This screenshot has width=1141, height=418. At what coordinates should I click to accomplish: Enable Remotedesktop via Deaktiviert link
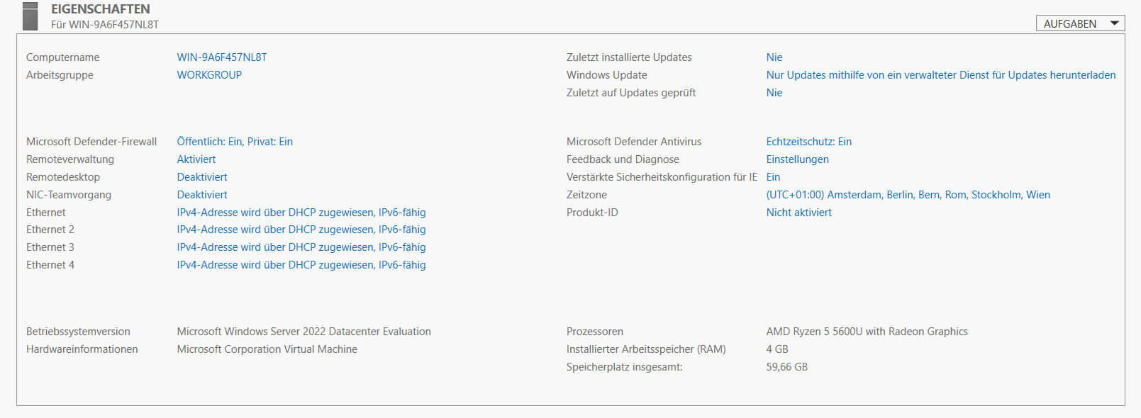point(202,176)
